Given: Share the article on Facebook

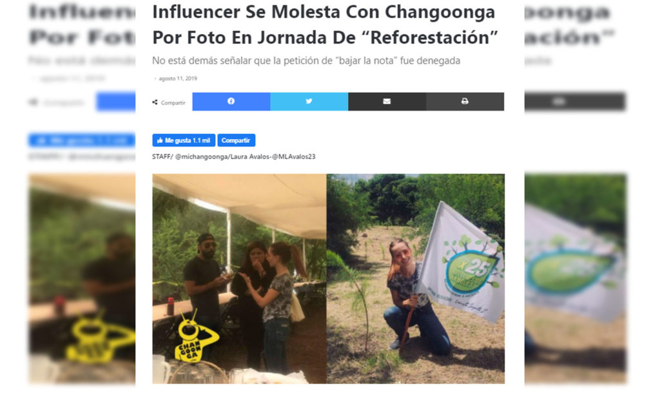Looking at the screenshot, I should coord(231,101).
